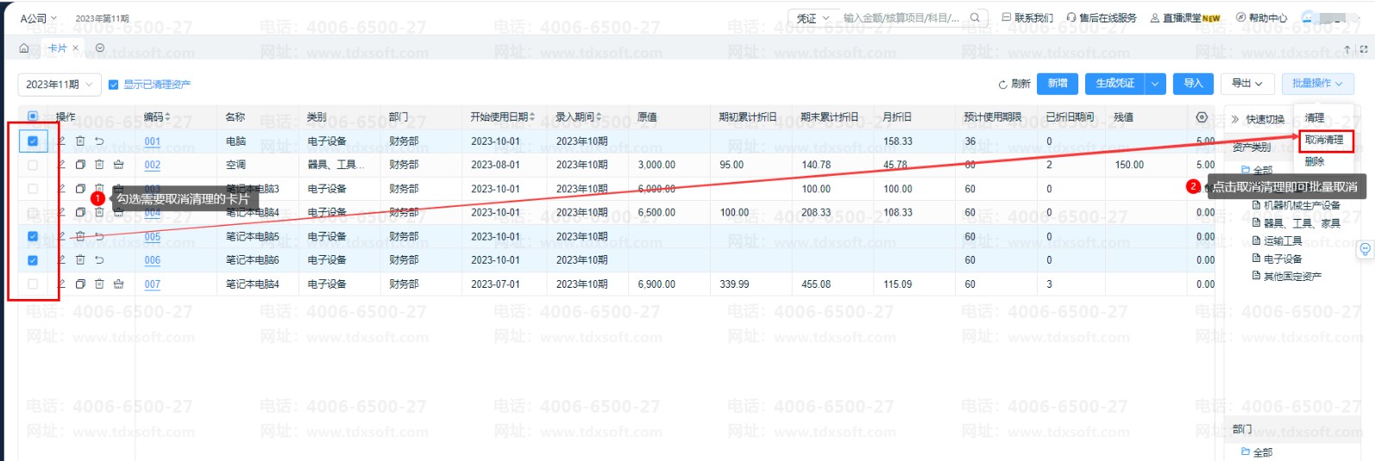Check the checkbox for row 002 空调
1375x461 pixels.
tap(33, 165)
